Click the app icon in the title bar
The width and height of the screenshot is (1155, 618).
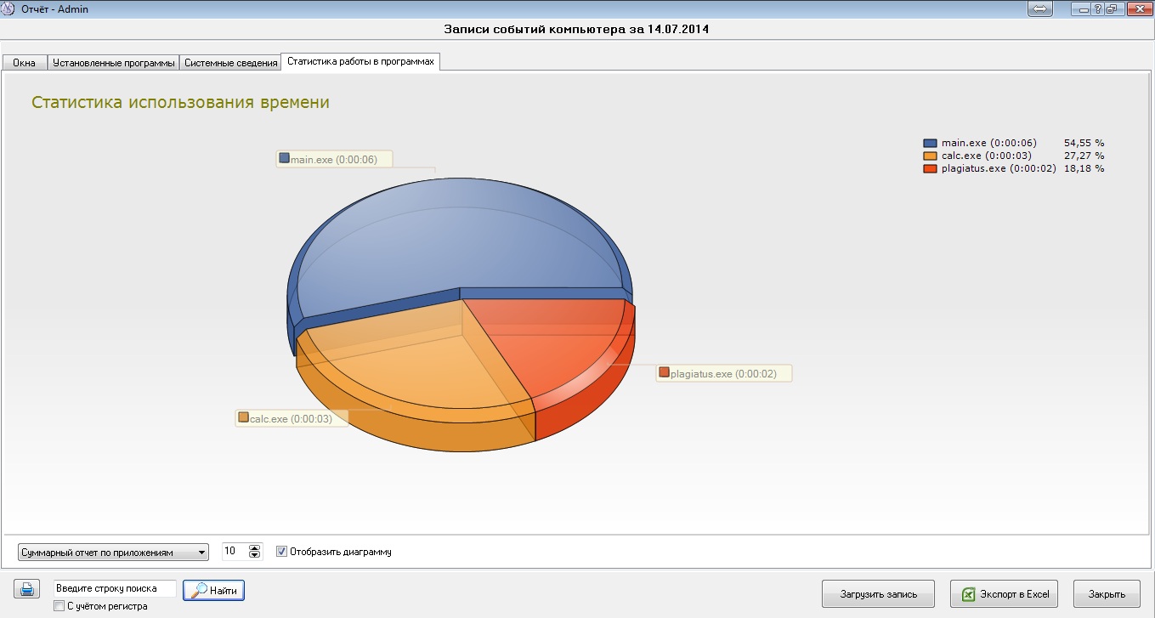tap(9, 9)
